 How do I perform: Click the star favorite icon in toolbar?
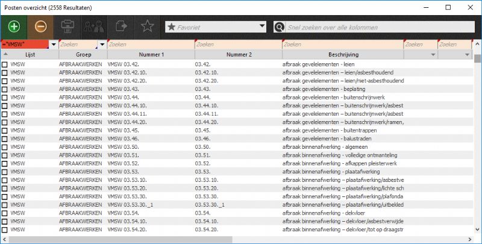146,27
